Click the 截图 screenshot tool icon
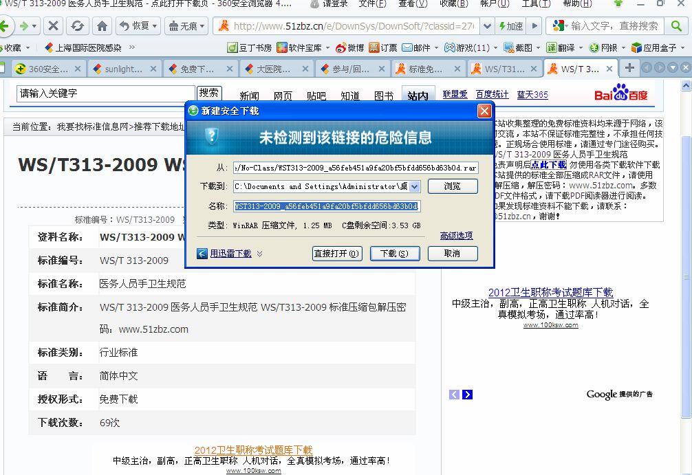Image resolution: width=692 pixels, height=475 pixels. (x=509, y=48)
